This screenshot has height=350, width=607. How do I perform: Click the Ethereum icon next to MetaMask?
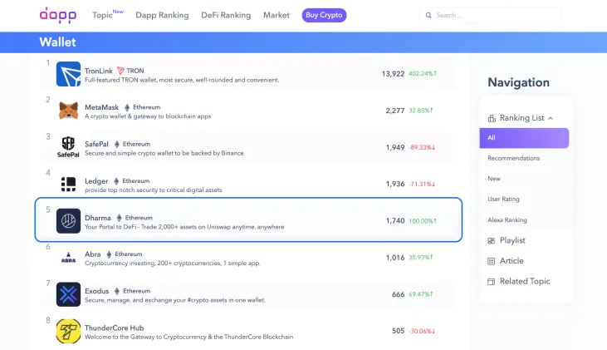(127, 107)
